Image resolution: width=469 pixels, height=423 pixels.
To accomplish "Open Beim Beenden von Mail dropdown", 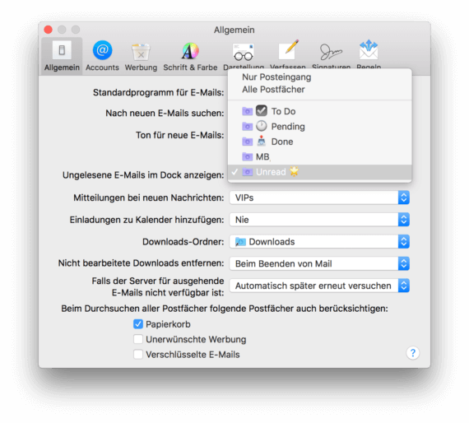I will pyautogui.click(x=319, y=264).
